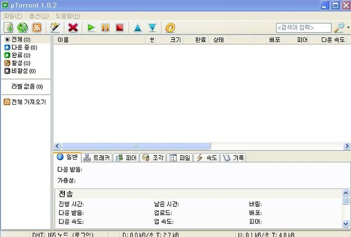Open Preferences gear icon
Screen dimensions: 351x237
(170, 28)
